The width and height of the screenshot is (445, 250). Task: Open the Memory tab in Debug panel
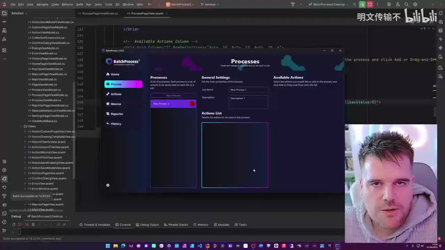coord(201,225)
